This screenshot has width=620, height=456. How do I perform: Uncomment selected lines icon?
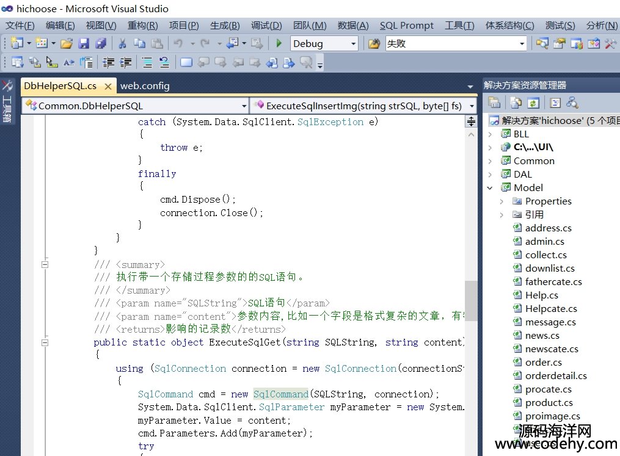pos(164,62)
